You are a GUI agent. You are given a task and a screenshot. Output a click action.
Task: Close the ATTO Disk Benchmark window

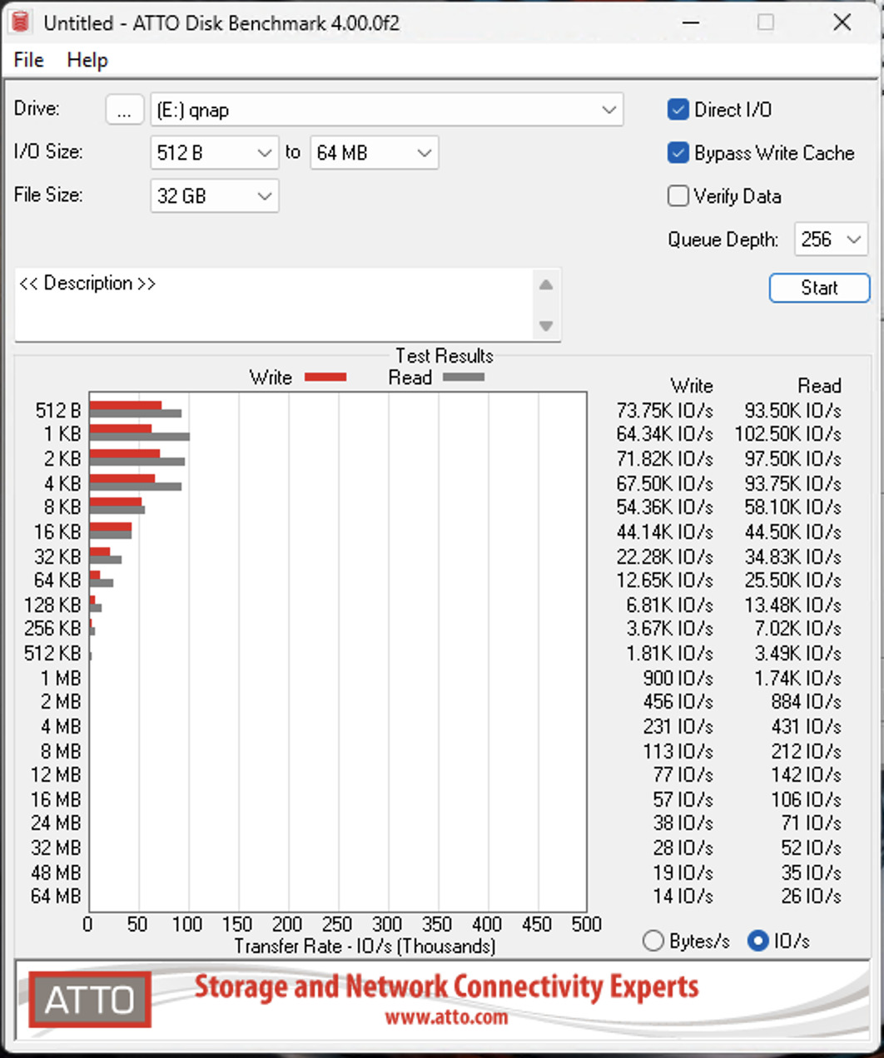click(x=842, y=22)
